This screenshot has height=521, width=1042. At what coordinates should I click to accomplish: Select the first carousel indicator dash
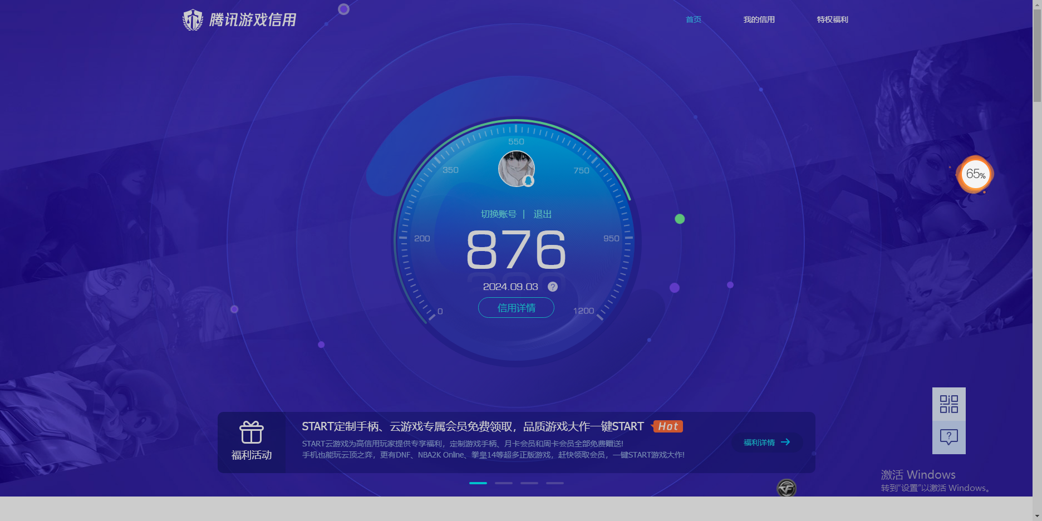pos(478,483)
